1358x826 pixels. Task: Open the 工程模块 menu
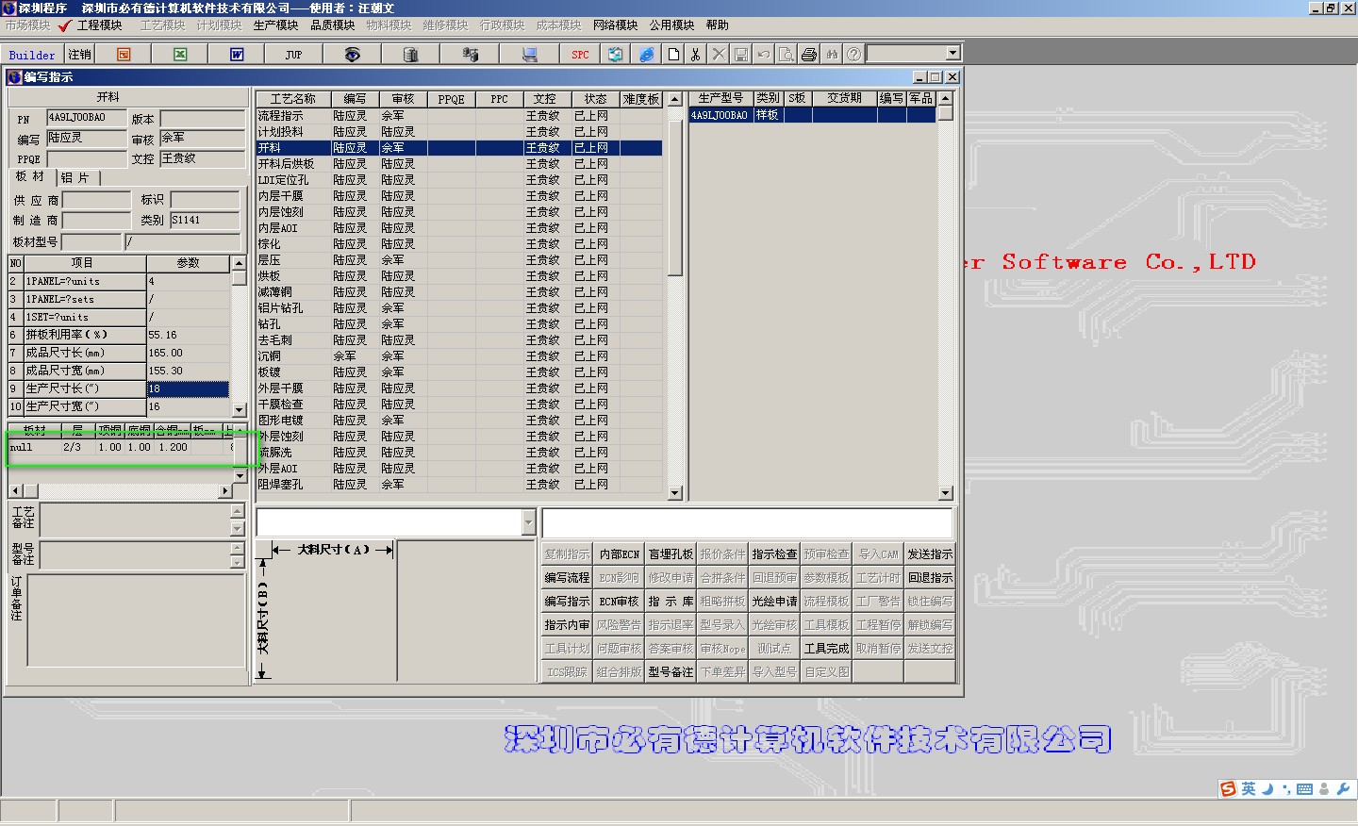coord(100,25)
